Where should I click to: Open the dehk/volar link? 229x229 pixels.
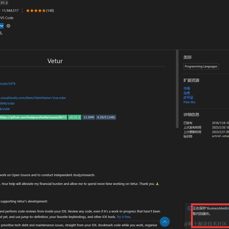7,104
